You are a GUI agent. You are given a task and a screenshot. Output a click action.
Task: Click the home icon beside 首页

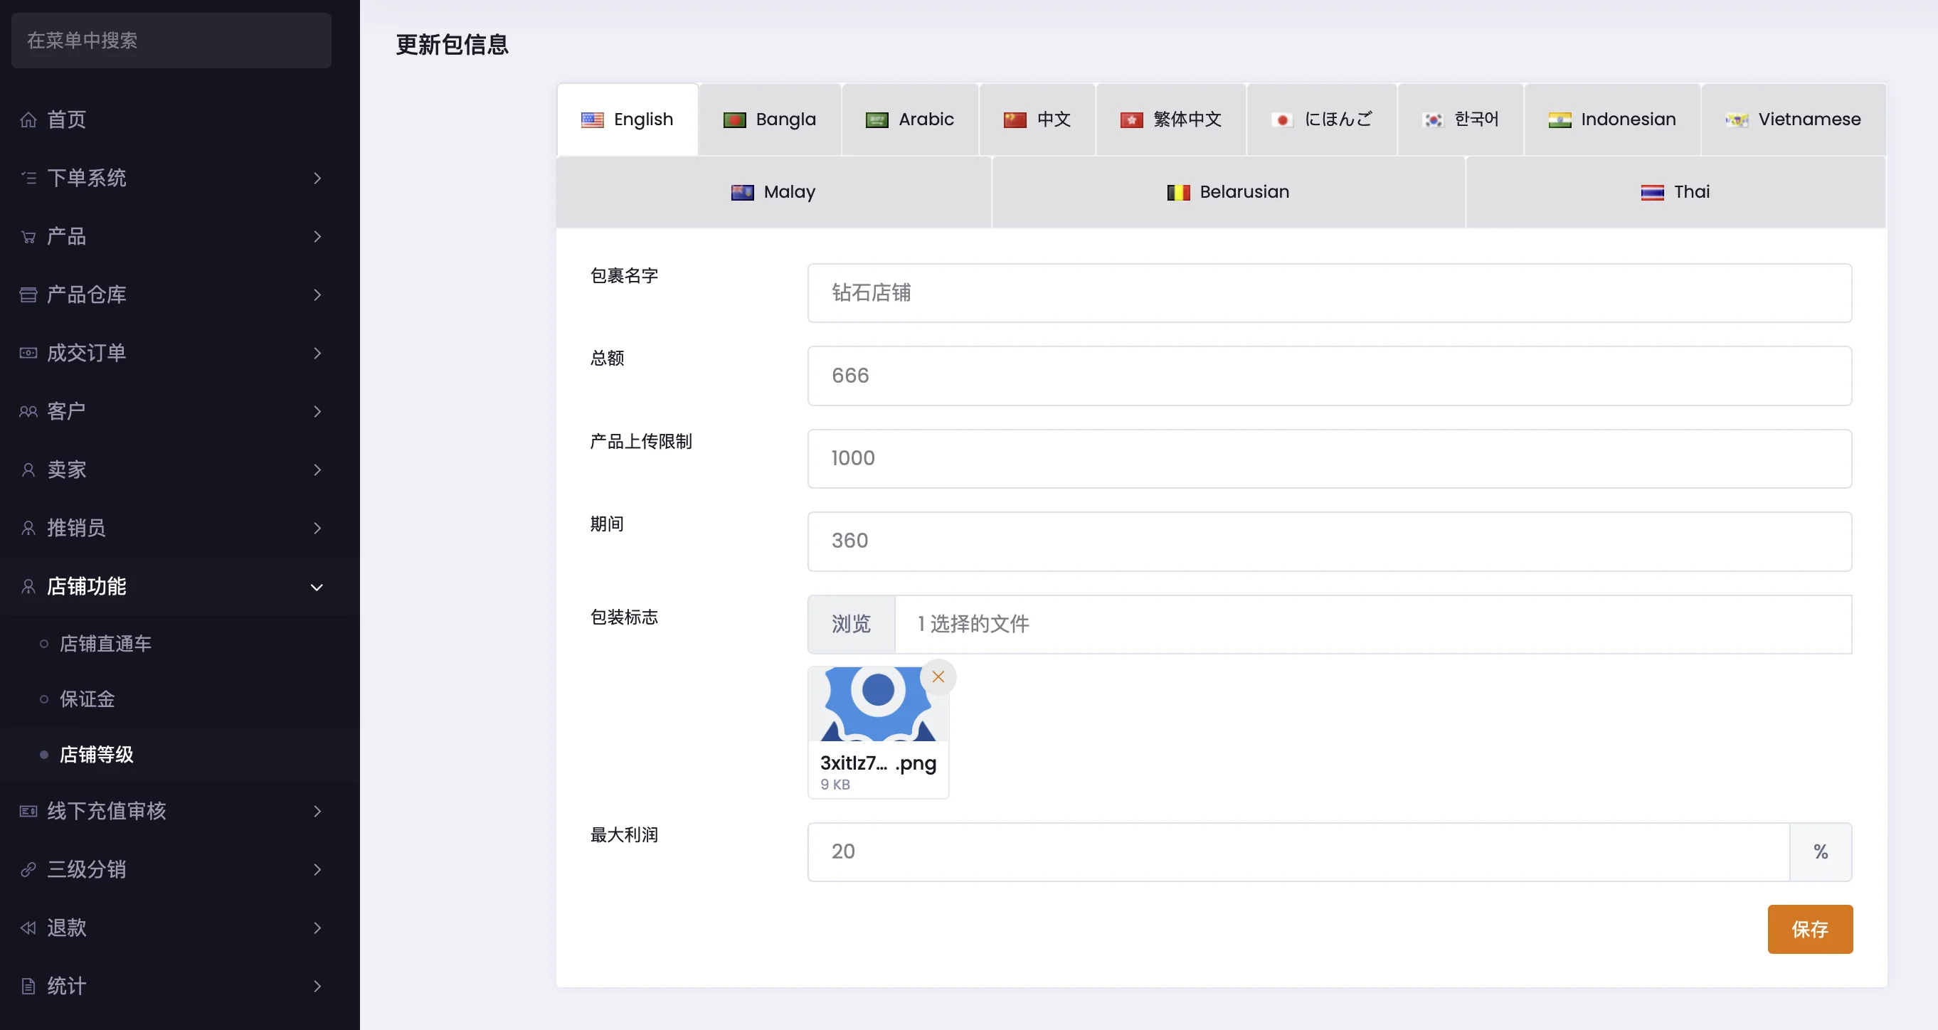[28, 120]
